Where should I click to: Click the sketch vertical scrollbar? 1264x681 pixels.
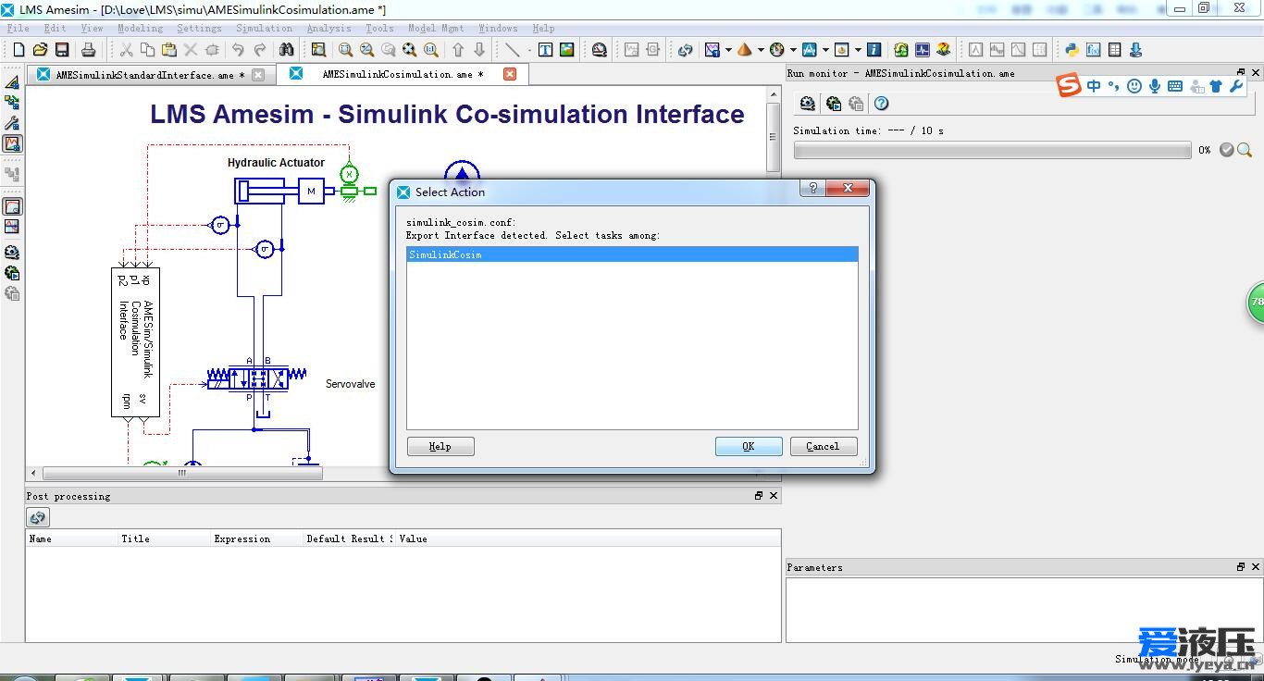click(x=774, y=137)
